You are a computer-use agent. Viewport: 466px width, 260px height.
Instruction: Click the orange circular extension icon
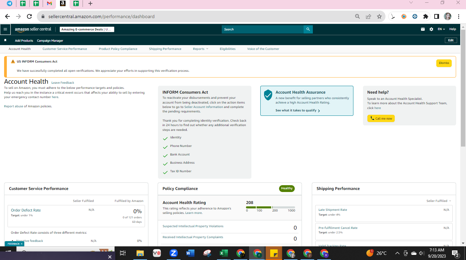click(x=404, y=16)
